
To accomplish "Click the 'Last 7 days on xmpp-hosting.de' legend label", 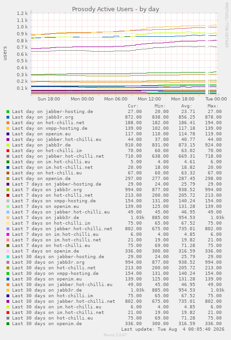I will 54,201.
